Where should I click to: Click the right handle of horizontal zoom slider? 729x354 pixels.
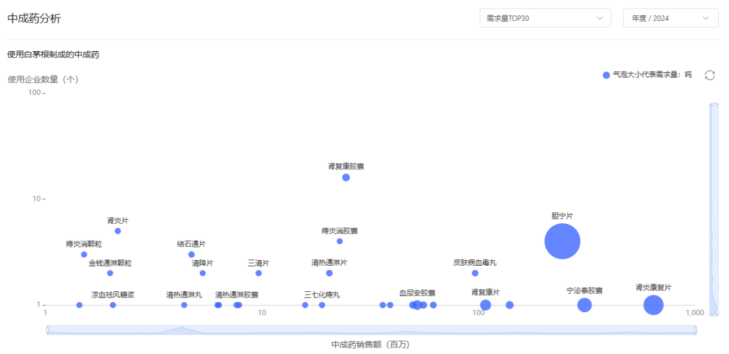click(x=696, y=330)
